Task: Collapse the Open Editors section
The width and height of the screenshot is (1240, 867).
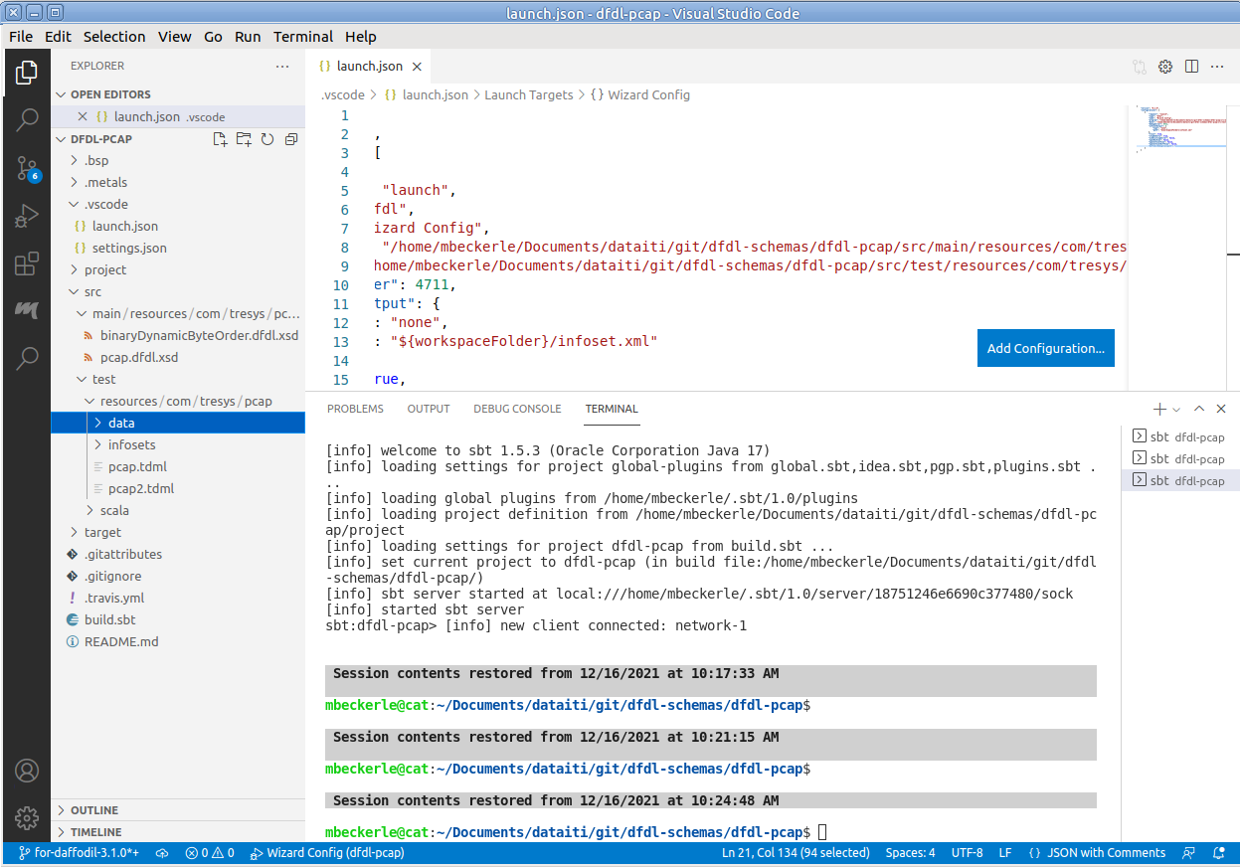Action: 178,94
